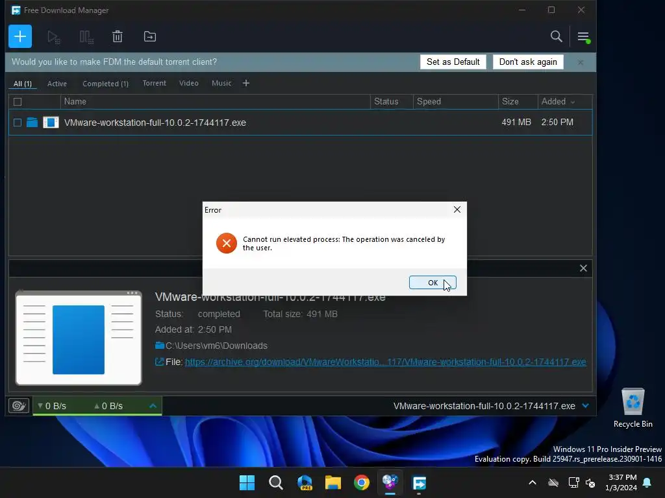Click the 491 MB size cell
The image size is (665, 498).
tap(516, 122)
